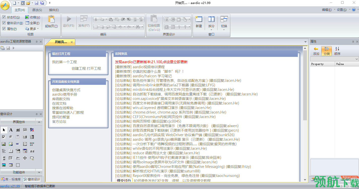The image size is (359, 189).
Task: Select the progress bar control icon
Action: point(18,144)
